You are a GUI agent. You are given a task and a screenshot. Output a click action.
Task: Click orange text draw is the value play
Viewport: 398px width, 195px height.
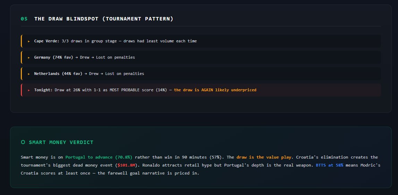[x=264, y=157]
